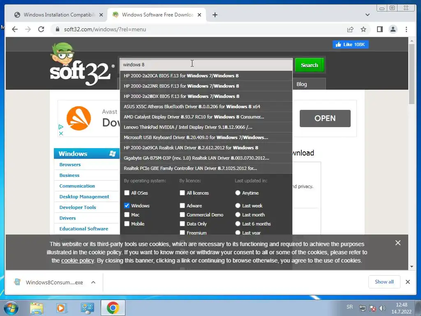Close the ad with the X icon
This screenshot has width=421, height=316.
[x=61, y=133]
